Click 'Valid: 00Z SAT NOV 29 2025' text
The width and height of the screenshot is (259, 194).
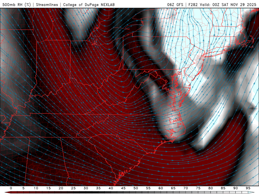pos(228,5)
